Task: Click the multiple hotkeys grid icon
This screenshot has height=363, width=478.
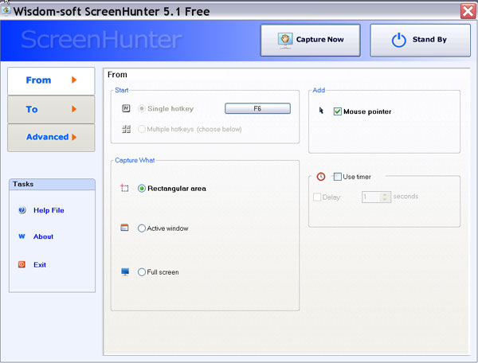Action: pyautogui.click(x=126, y=129)
